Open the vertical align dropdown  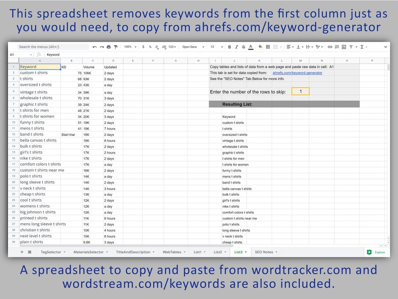pos(300,47)
